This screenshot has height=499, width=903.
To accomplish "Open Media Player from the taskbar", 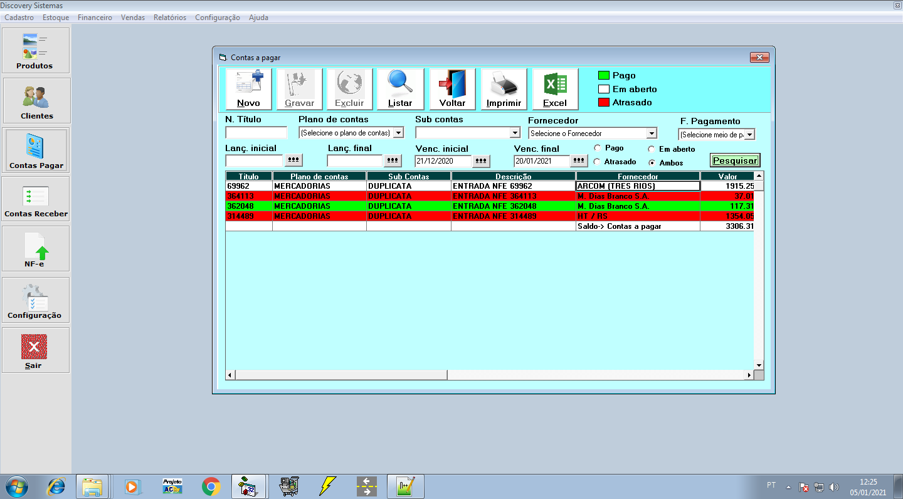I will point(133,486).
